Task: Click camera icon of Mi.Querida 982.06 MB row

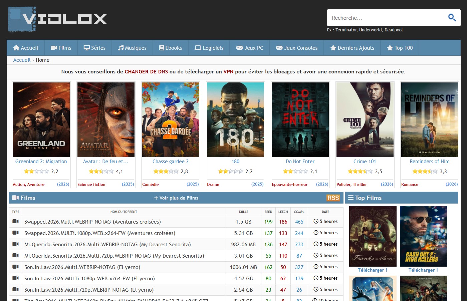Action: tap(15, 244)
